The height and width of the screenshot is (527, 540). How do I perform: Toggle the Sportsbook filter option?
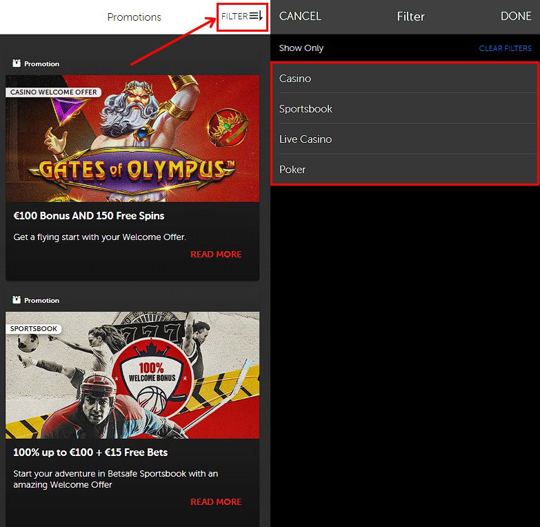[404, 109]
